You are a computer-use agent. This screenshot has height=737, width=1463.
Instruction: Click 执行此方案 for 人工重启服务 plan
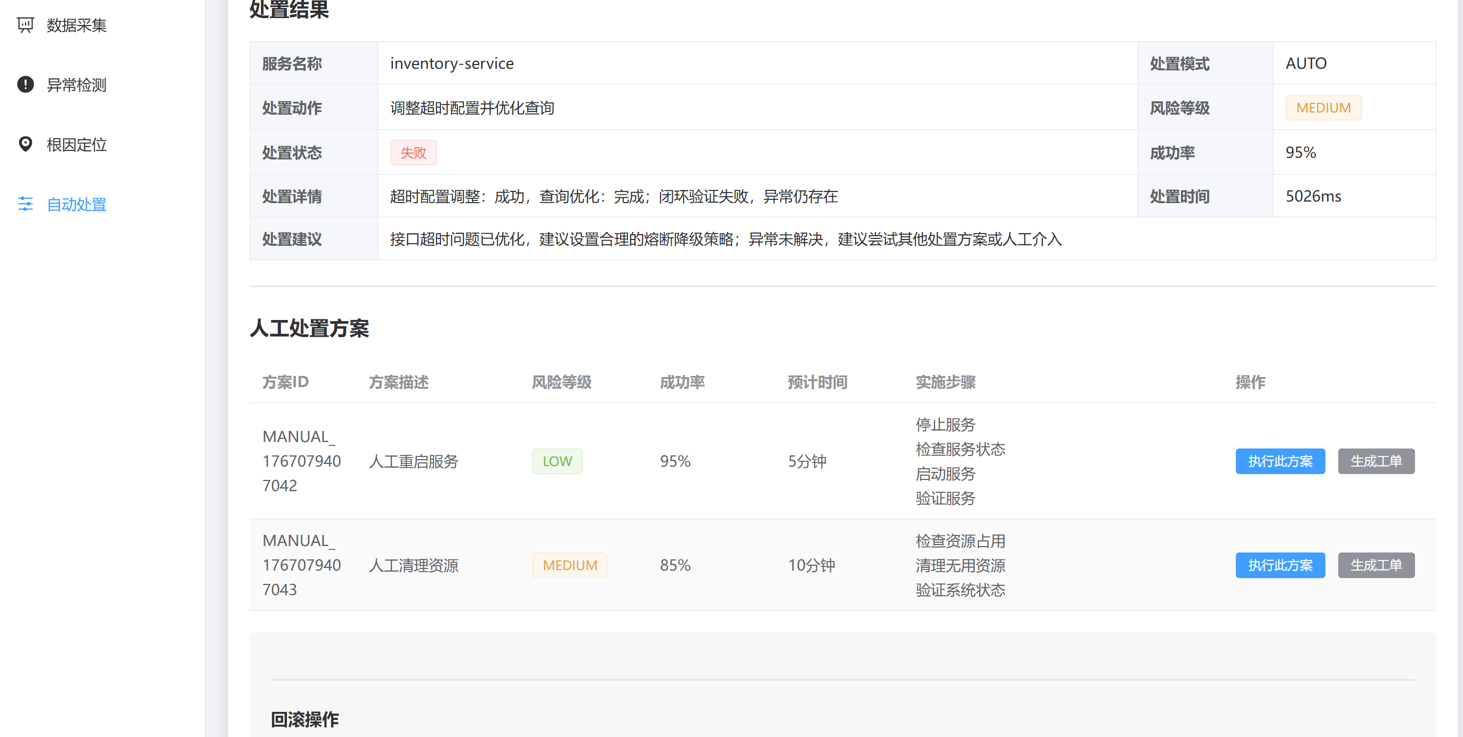[1280, 461]
